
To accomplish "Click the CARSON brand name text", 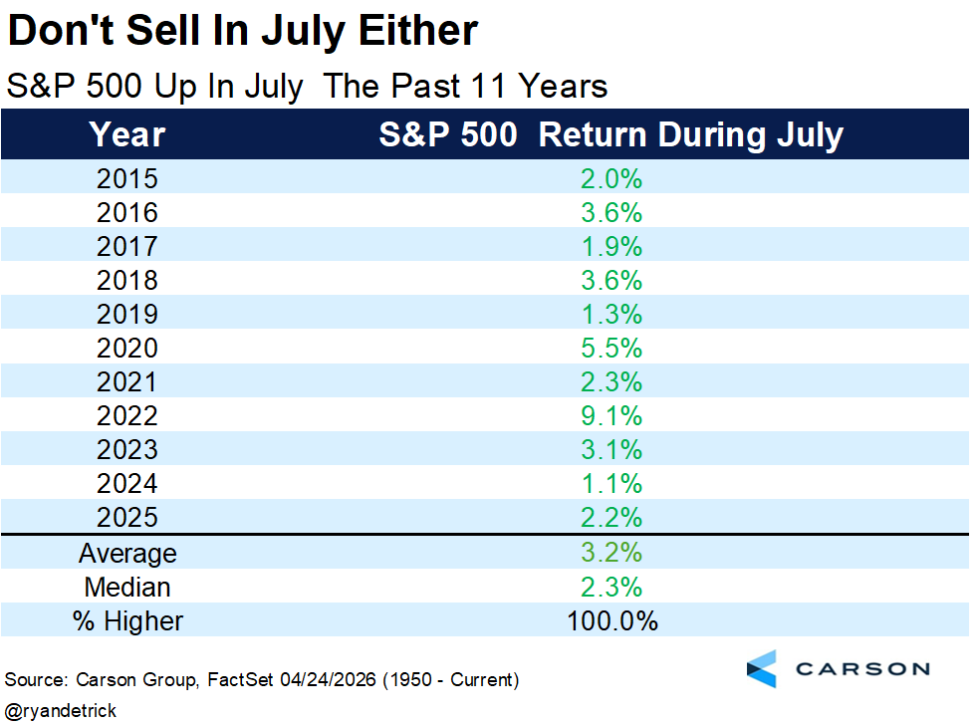I will 862,669.
